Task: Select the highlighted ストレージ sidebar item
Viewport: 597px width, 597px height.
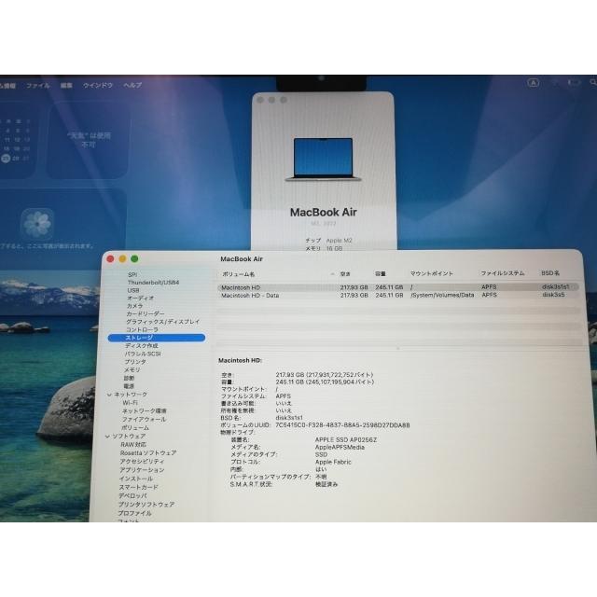Action: 157,338
